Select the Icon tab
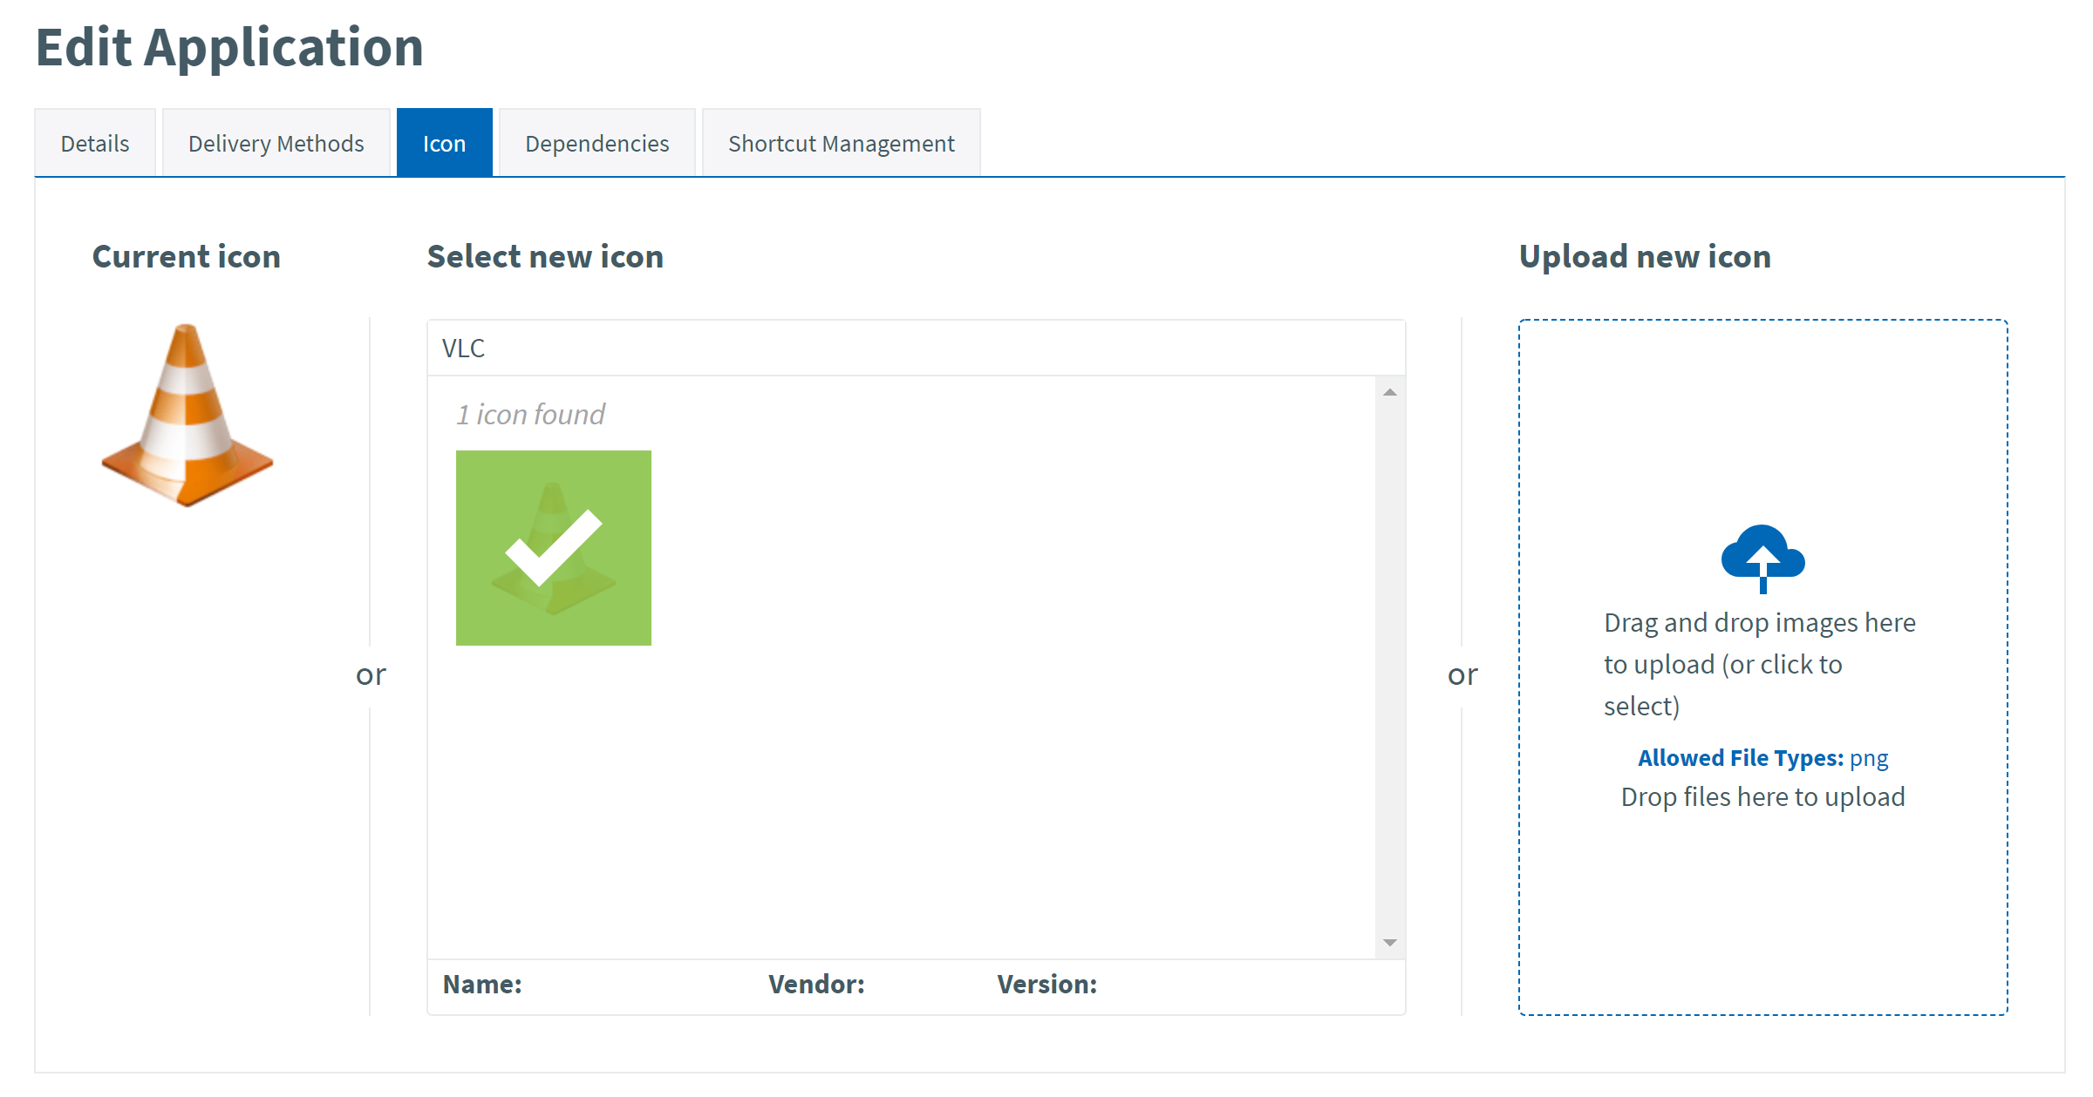This screenshot has height=1097, width=2093. tap(444, 142)
